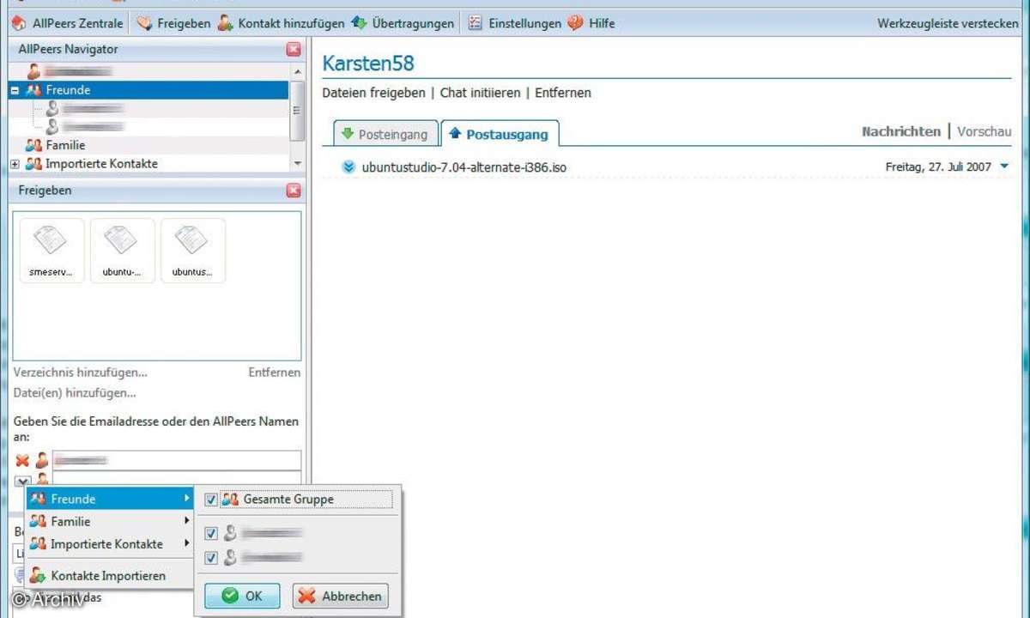Switch to the Posteingang tab
The width and height of the screenshot is (1030, 618).
click(x=385, y=134)
